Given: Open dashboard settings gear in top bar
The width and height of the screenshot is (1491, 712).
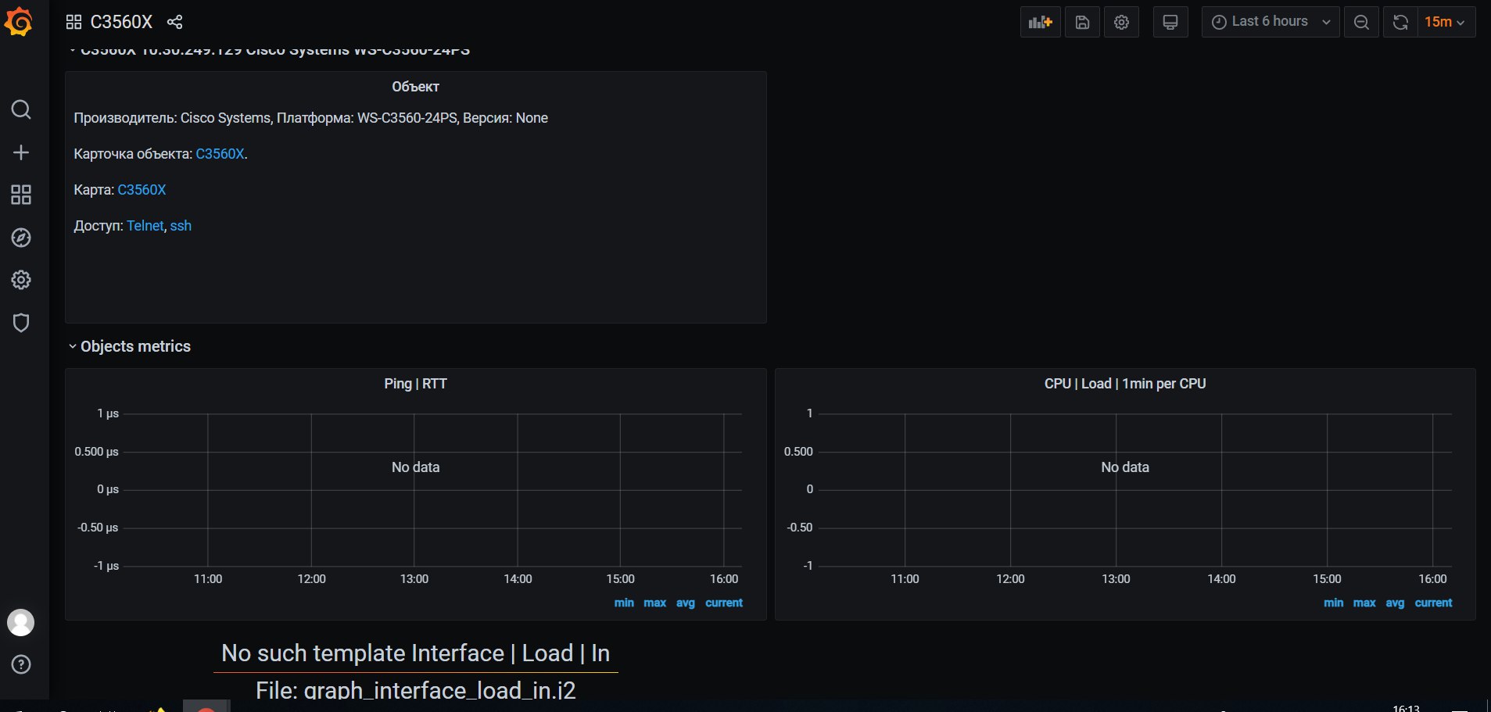Looking at the screenshot, I should point(1121,22).
